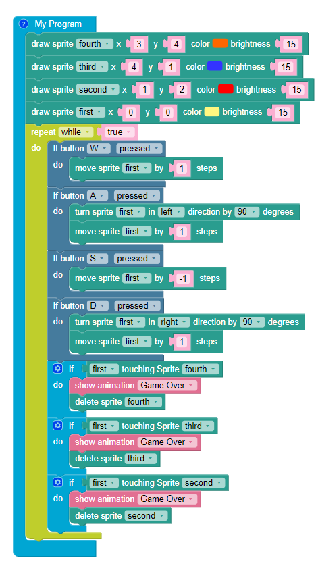316x562 pixels.
Task: Open the 'third' dropdown in delete sprite block
Action: pyautogui.click(x=140, y=459)
